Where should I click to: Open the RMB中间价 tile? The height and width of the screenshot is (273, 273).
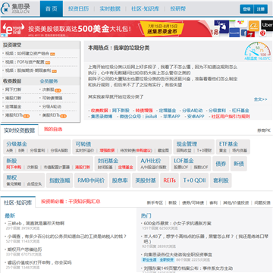[91, 180]
